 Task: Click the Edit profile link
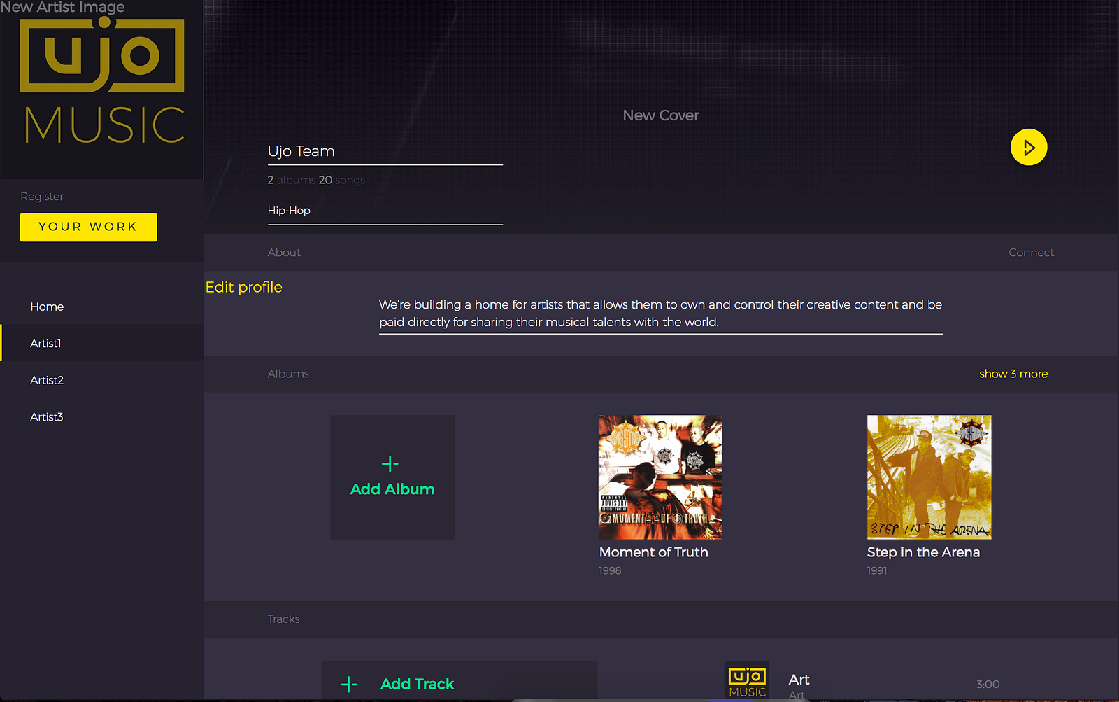click(244, 287)
